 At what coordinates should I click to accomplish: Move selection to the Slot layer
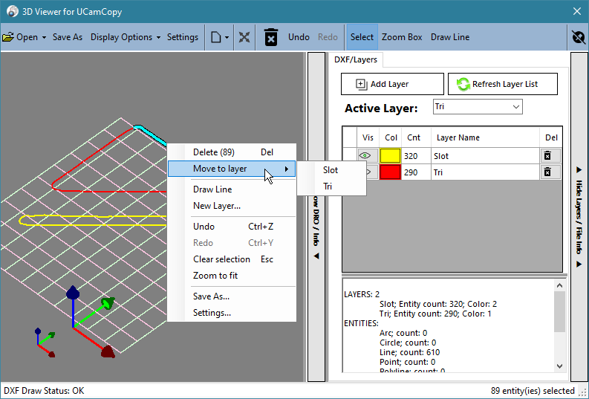coord(331,170)
